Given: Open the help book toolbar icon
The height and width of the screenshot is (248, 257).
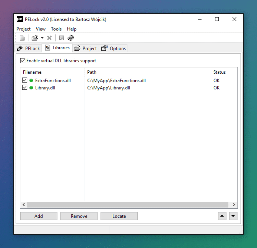Looking at the screenshot, I should pyautogui.click(x=71, y=38).
